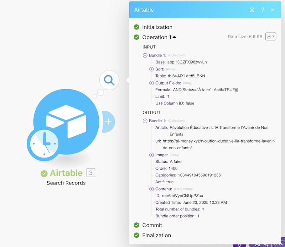The width and height of the screenshot is (285, 247).
Task: Click the module number 3 badge
Action: pyautogui.click(x=91, y=173)
